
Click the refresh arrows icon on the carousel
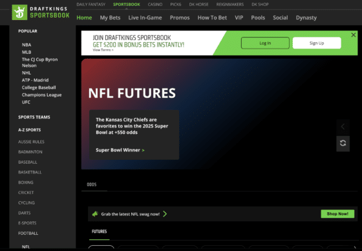point(343,143)
